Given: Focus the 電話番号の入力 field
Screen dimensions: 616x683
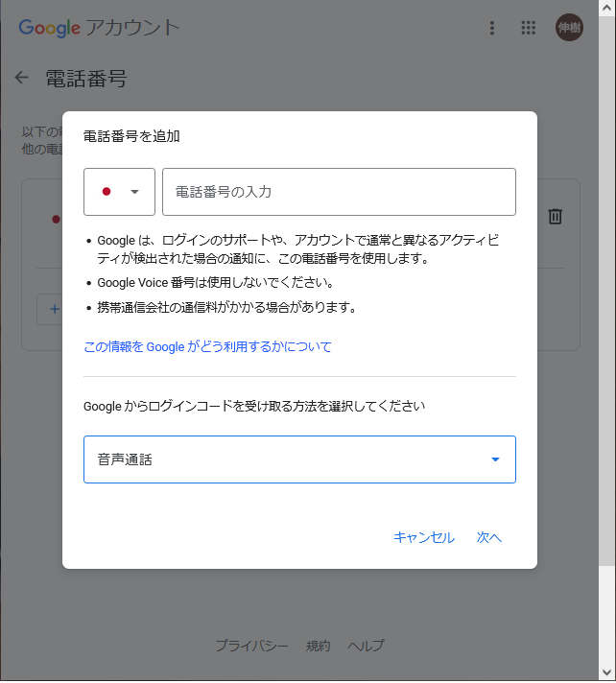Looking at the screenshot, I should tap(339, 192).
